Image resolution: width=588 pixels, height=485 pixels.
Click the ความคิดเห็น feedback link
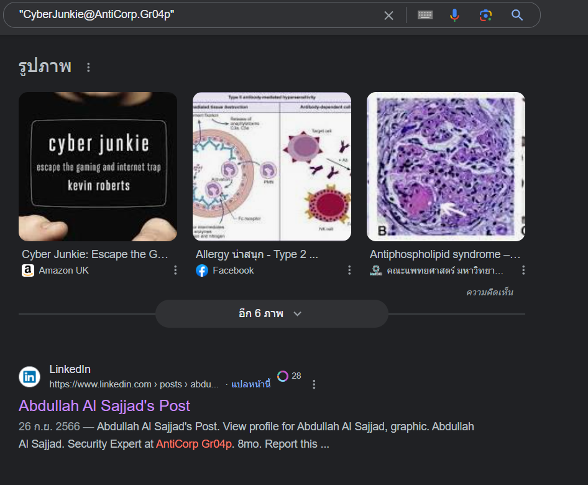(x=489, y=292)
